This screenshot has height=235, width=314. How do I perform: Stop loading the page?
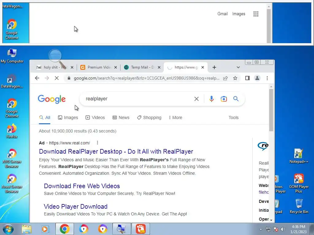(57, 78)
